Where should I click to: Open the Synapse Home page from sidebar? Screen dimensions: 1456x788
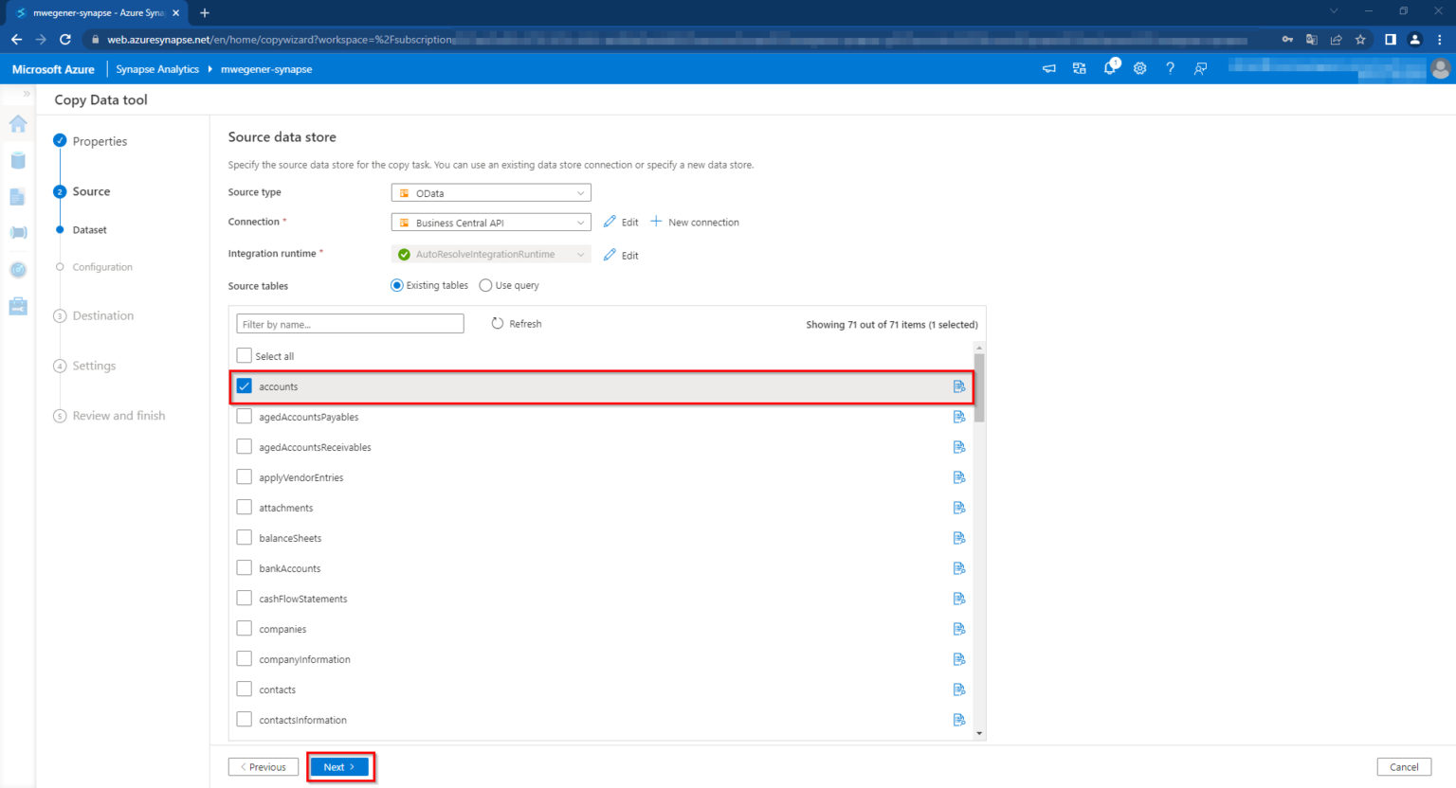[17, 124]
